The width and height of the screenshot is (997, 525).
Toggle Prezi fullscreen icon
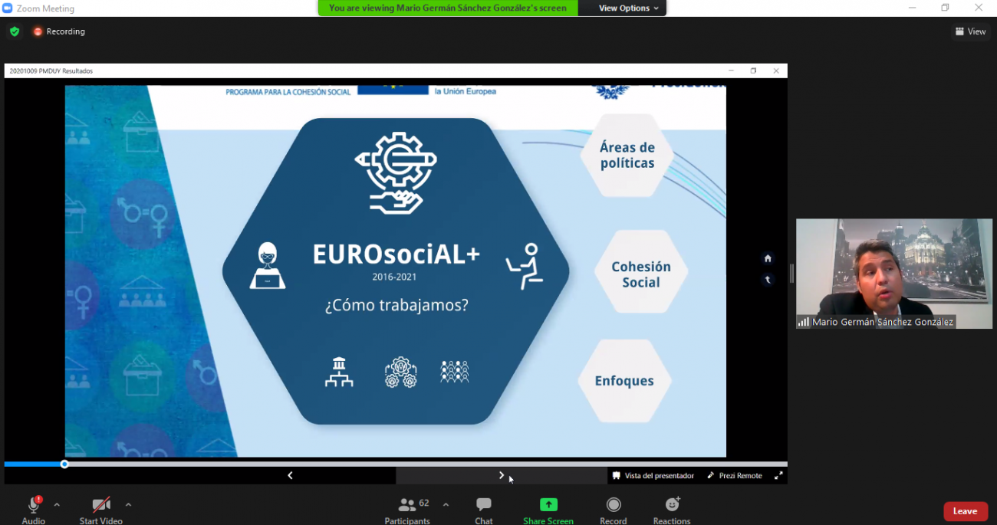778,476
